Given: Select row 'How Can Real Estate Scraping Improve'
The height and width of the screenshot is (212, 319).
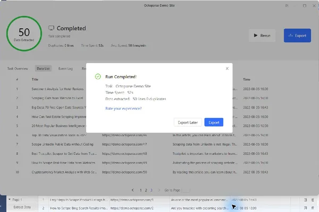Looking at the screenshot, I should (58, 117).
